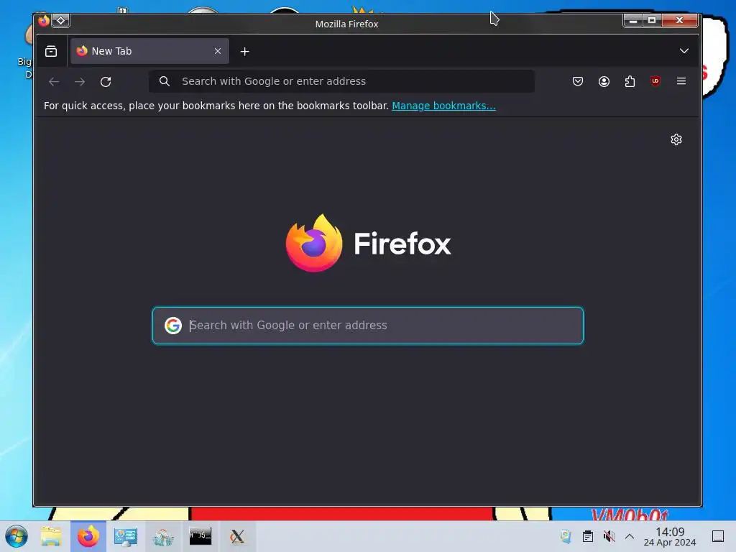Open a new tab with plus button
Viewport: 736px width, 552px height.
coord(244,52)
